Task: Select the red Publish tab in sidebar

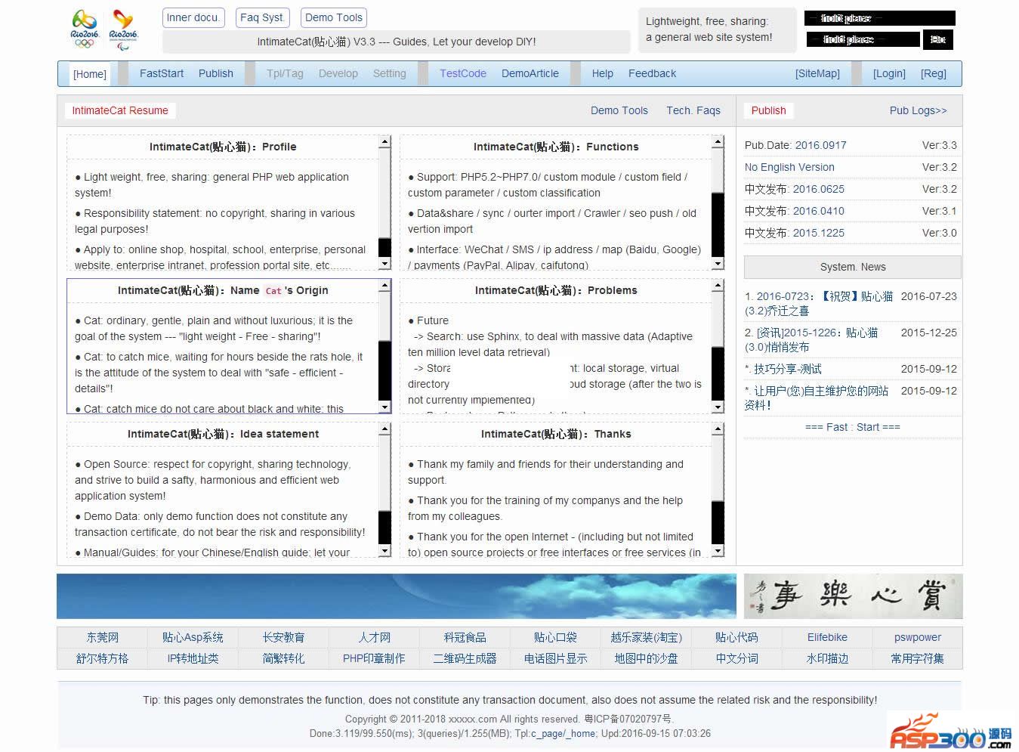Action: coord(769,110)
